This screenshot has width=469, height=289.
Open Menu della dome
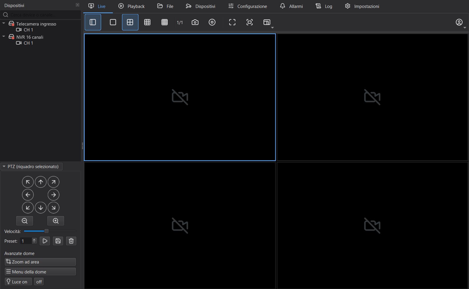[x=40, y=272]
